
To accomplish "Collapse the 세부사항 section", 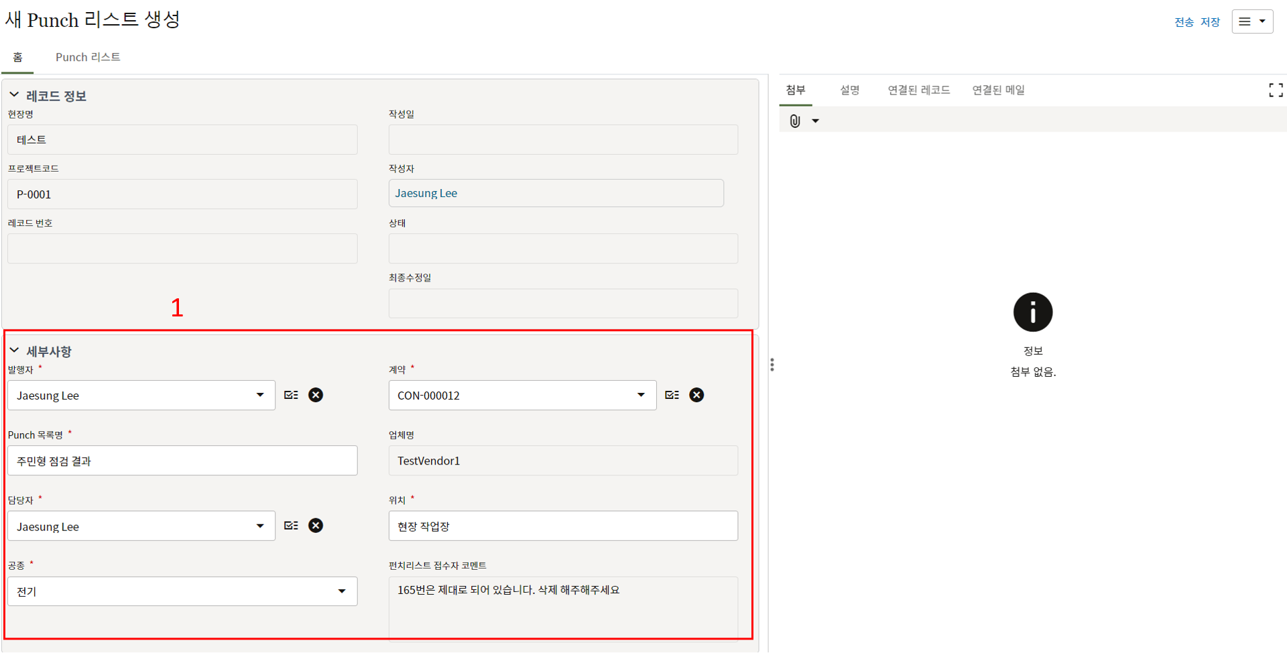I will point(14,351).
